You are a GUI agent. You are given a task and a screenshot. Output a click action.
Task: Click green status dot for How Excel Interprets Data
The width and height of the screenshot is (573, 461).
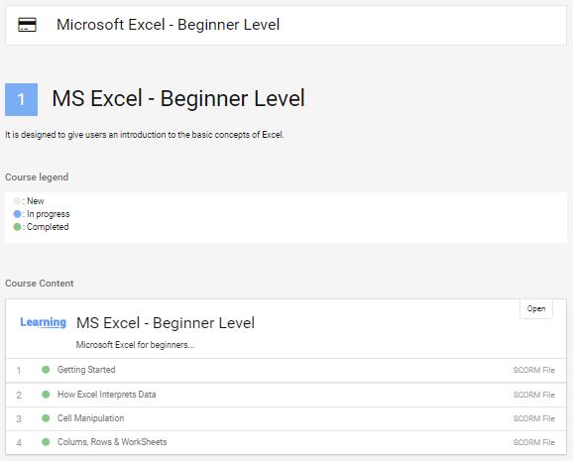pos(46,395)
